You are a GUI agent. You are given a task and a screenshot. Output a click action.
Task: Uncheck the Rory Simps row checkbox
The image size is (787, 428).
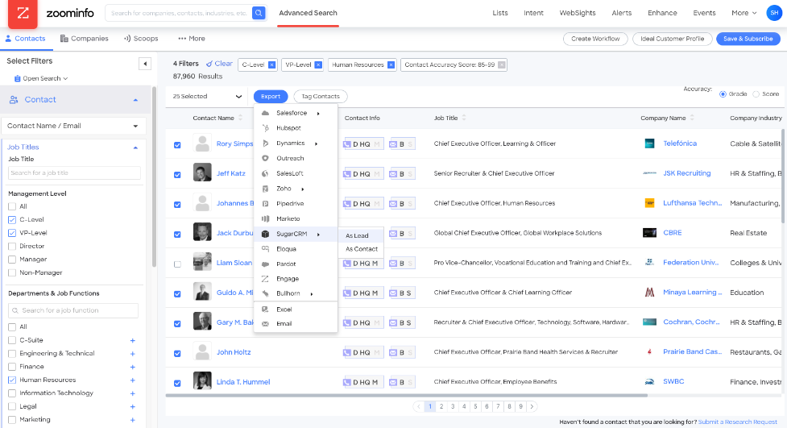(177, 145)
